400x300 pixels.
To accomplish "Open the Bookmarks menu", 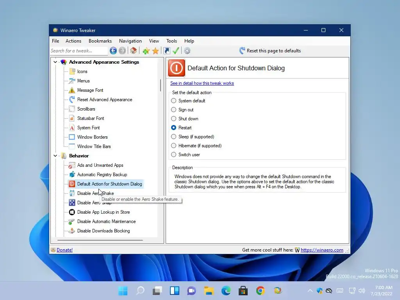I will point(100,41).
